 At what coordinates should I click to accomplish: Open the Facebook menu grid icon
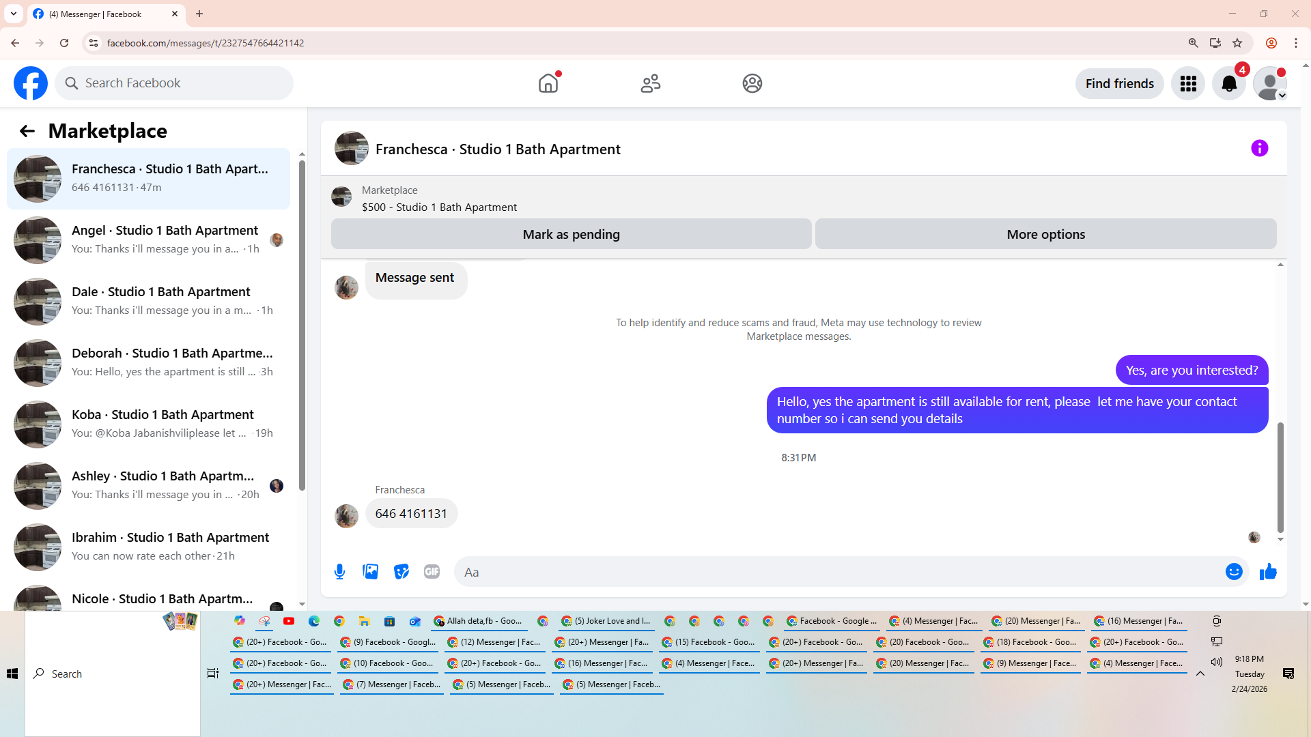pyautogui.click(x=1188, y=83)
